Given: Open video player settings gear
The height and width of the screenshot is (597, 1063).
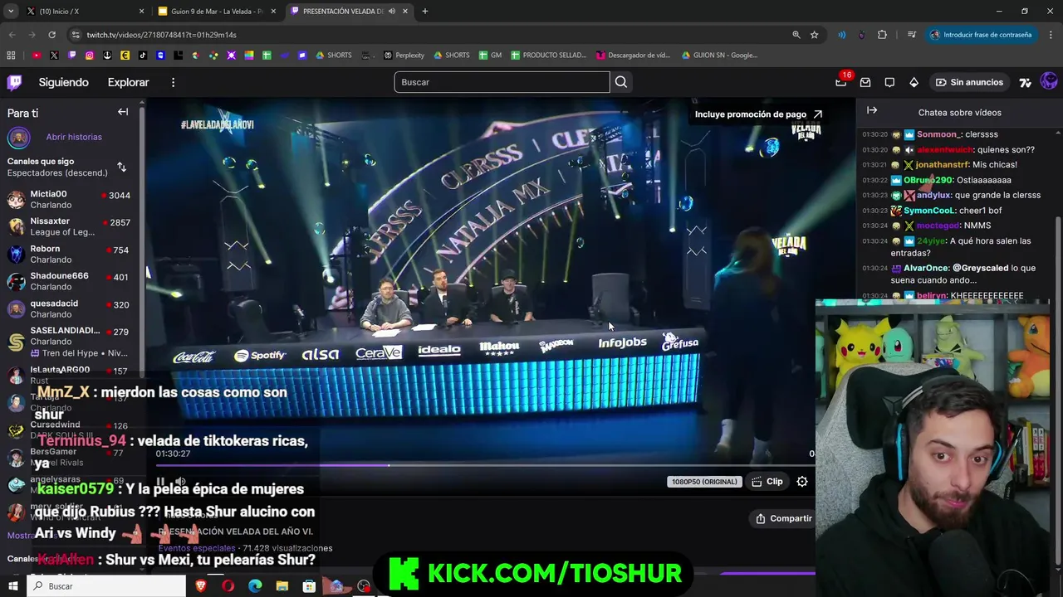Looking at the screenshot, I should 802,481.
